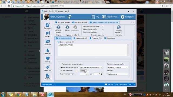Open the Журнал событий sub-tab
Screen dimensions: 173x97
[80, 38]
